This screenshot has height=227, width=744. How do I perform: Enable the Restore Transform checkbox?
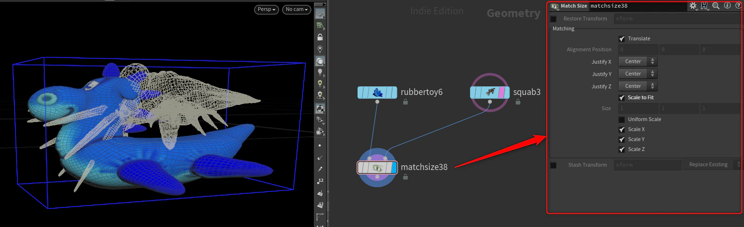(553, 19)
